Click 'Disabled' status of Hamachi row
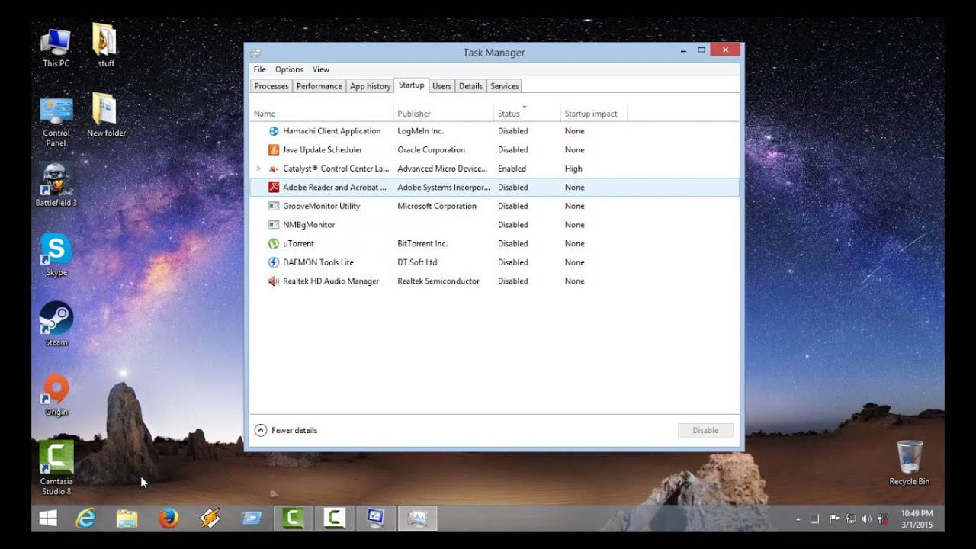The height and width of the screenshot is (549, 976). [x=512, y=131]
